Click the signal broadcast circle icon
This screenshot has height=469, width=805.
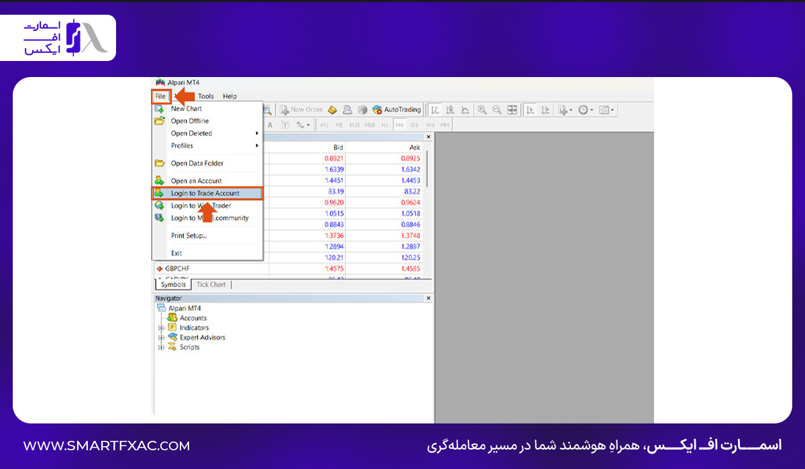point(363,110)
